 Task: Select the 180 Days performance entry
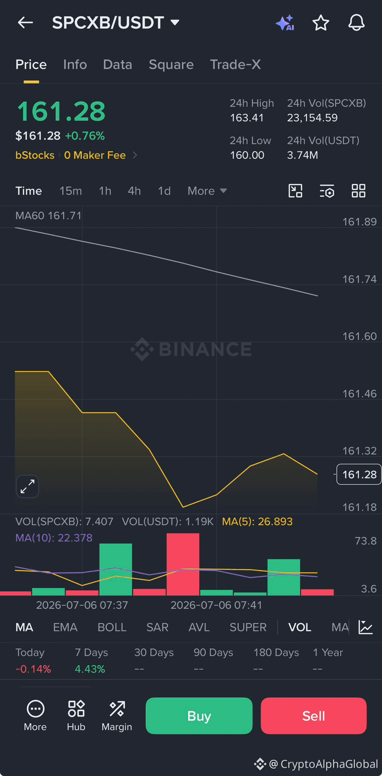(x=276, y=661)
